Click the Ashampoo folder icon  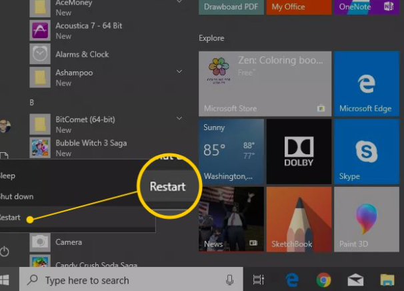40,77
